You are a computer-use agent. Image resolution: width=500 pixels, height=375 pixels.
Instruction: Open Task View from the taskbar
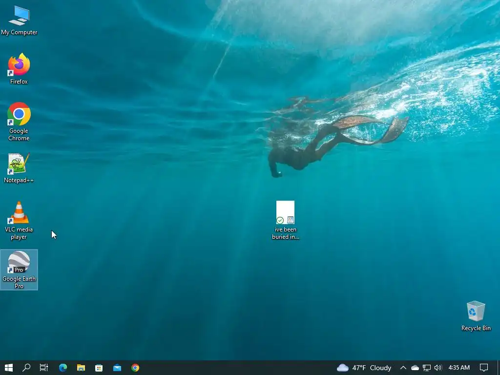(43, 368)
